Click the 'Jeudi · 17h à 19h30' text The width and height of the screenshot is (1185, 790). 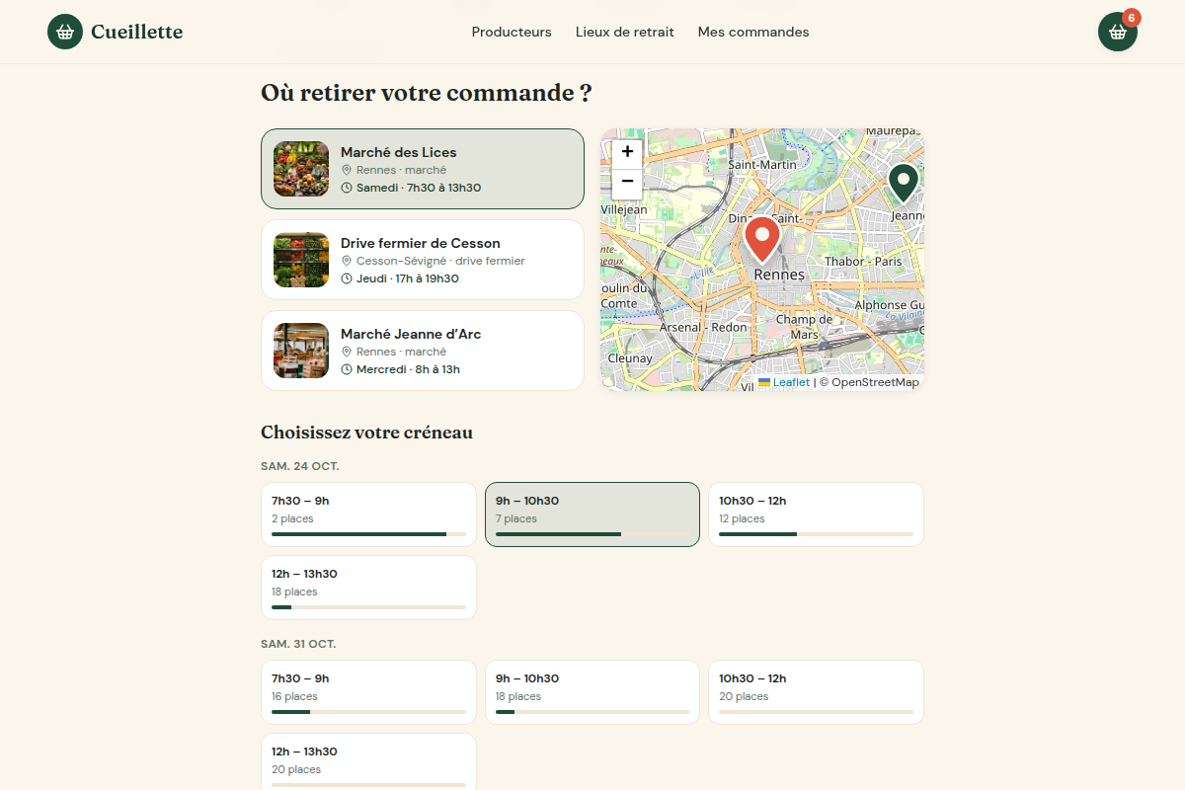408,278
